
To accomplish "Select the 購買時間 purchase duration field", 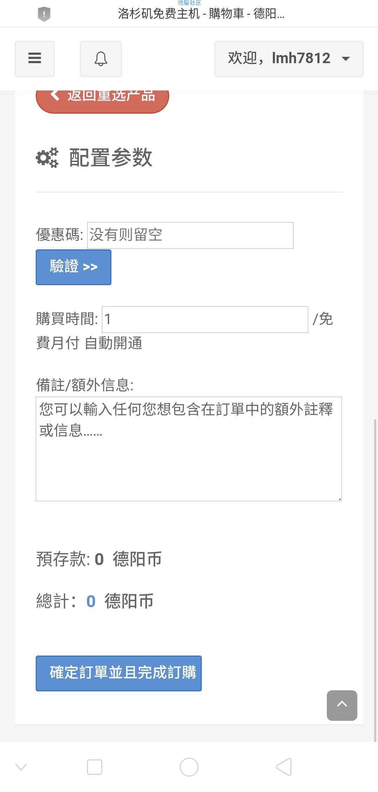I will point(205,319).
